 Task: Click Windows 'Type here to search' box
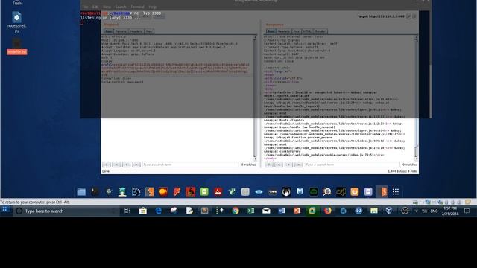click(x=66, y=211)
